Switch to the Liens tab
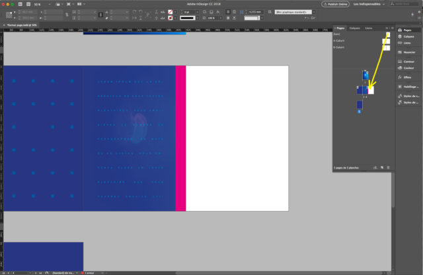 [x=368, y=28]
